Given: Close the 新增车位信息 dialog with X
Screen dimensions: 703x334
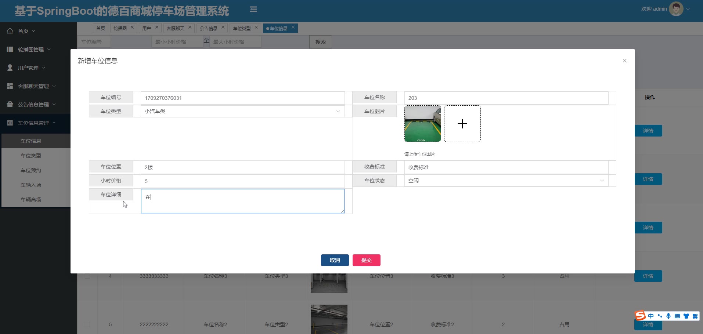Looking at the screenshot, I should (x=624, y=61).
